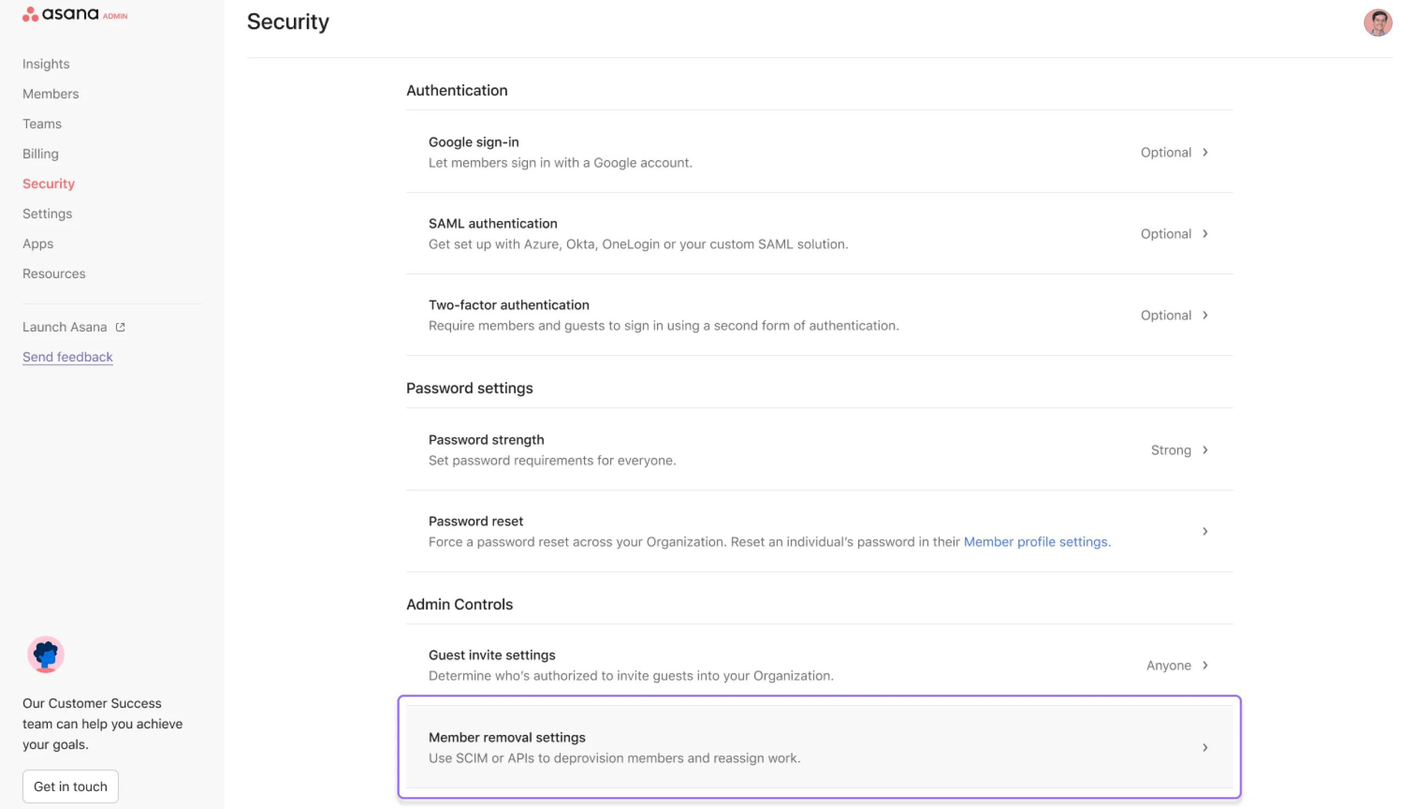Click the external link icon beside Launch Asana

click(120, 327)
